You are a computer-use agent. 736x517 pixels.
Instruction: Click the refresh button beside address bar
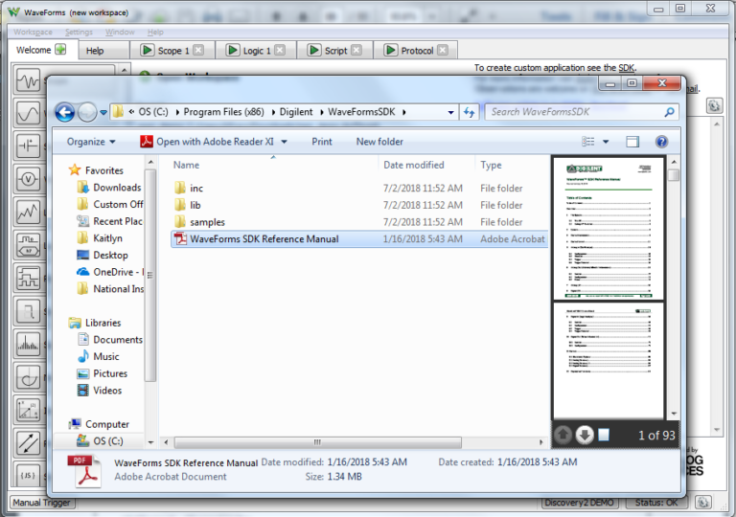click(x=469, y=112)
